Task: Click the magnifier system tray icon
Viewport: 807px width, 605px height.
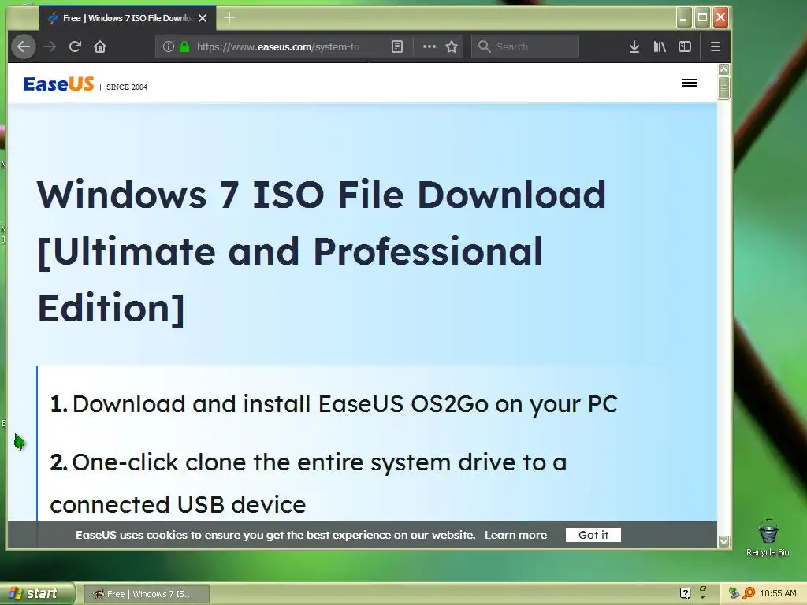Action: [x=749, y=593]
